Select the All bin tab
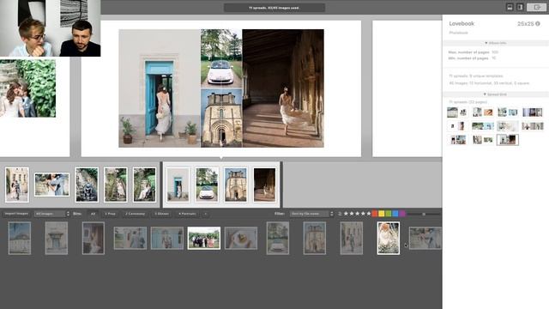549x309 pixels. tap(93, 214)
